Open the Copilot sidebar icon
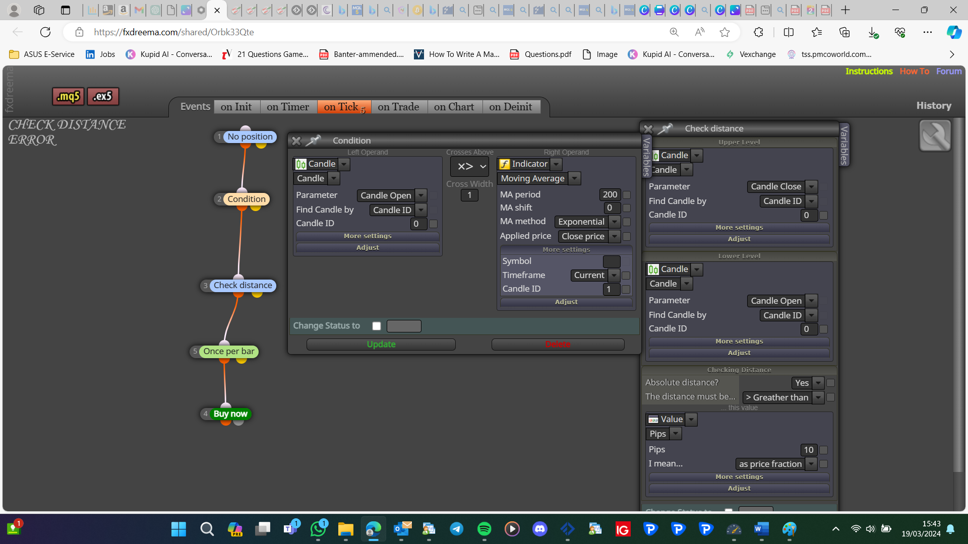 954,32
